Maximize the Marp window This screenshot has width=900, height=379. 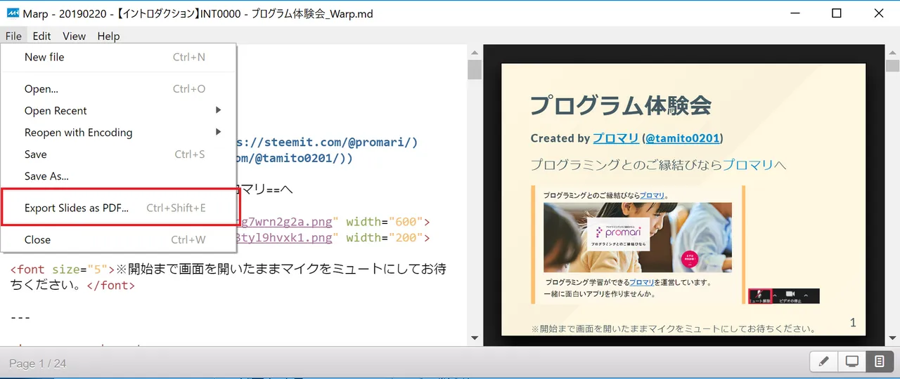[836, 13]
